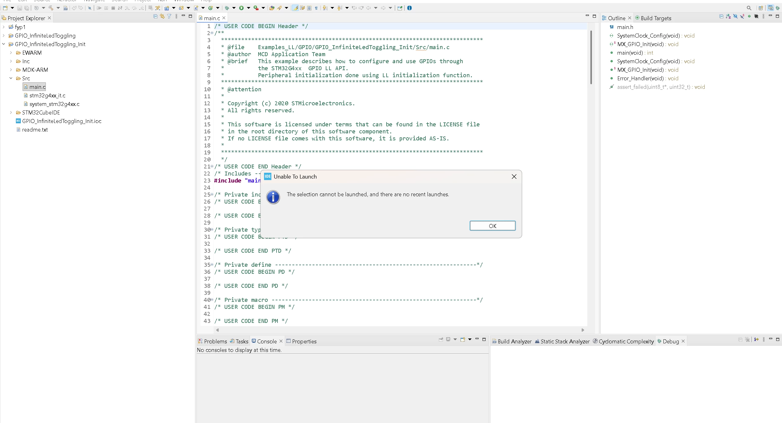Select stm32g4xx_it.c in Project Explorer
This screenshot has height=423, width=782.
point(45,95)
